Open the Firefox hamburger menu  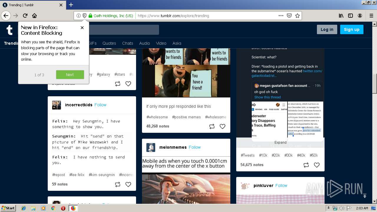(371, 16)
